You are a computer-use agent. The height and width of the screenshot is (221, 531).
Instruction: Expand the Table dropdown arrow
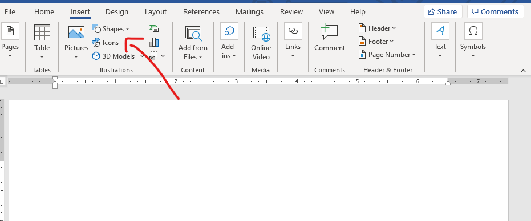(42, 56)
